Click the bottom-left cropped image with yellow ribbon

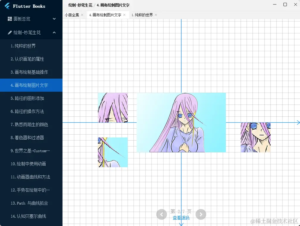(x=113, y=152)
